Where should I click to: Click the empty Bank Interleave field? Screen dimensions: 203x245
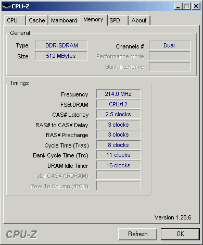170,67
